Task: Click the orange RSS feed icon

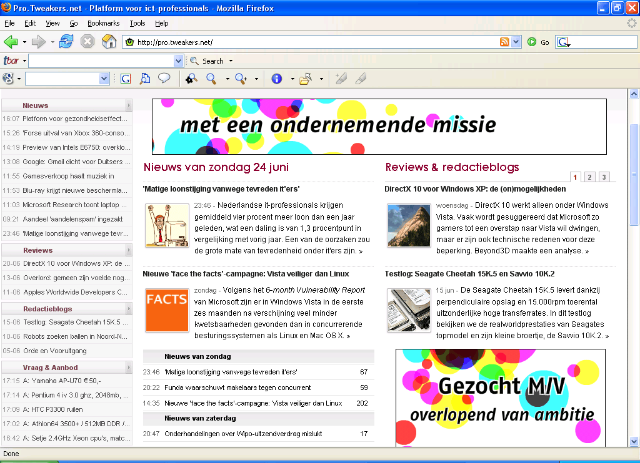Action: [x=504, y=42]
